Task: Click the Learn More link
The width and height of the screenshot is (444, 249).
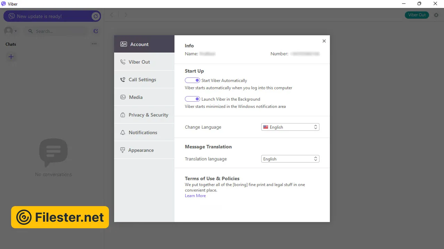Action: coord(195,196)
